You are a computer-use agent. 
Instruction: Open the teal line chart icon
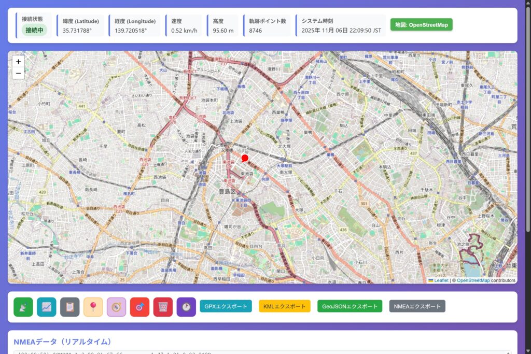47,307
